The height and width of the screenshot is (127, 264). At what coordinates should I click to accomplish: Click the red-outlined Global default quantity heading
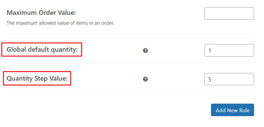click(x=42, y=50)
